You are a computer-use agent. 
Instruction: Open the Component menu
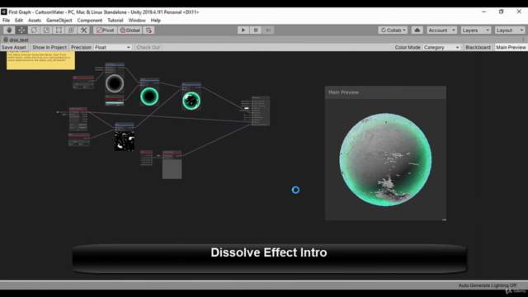pos(90,21)
